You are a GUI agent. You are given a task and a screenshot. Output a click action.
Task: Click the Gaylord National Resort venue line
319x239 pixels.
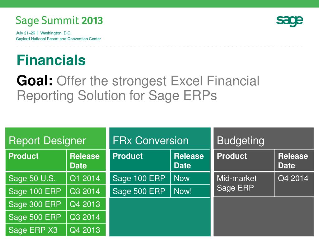click(58, 39)
